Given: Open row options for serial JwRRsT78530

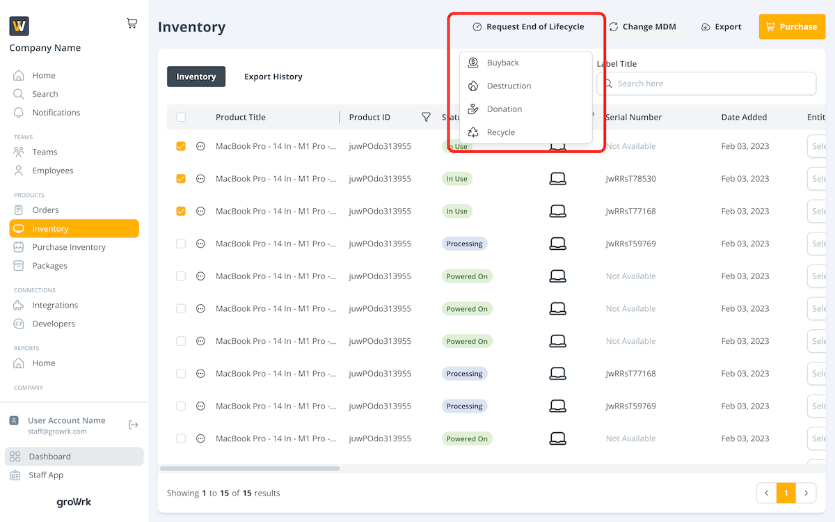Looking at the screenshot, I should pyautogui.click(x=200, y=179).
